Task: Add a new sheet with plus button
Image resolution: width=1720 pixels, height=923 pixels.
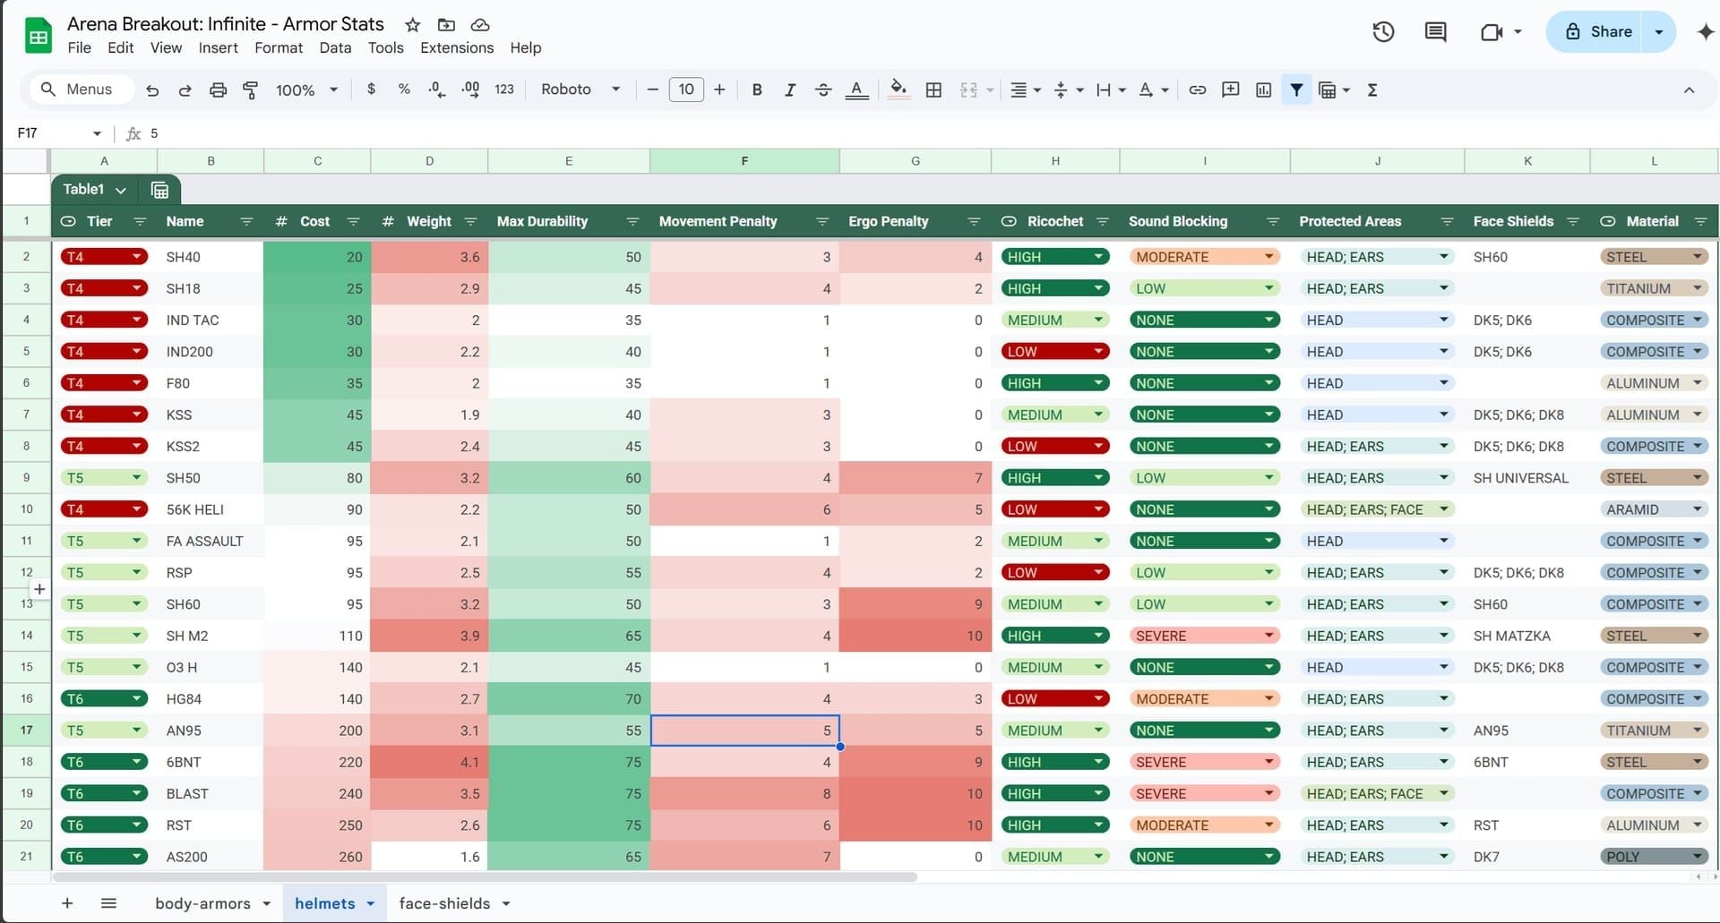Action: click(x=68, y=903)
